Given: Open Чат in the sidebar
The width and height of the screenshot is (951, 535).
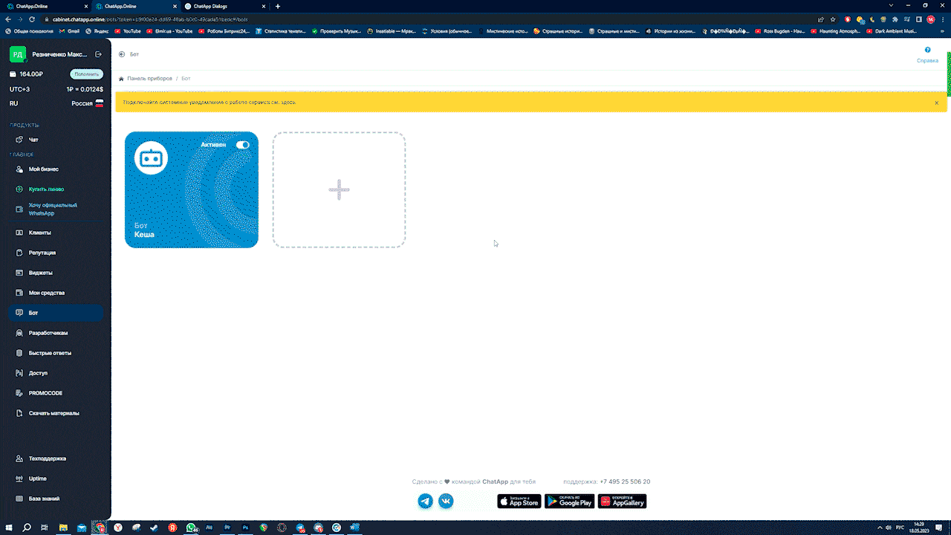Looking at the screenshot, I should 33,140.
